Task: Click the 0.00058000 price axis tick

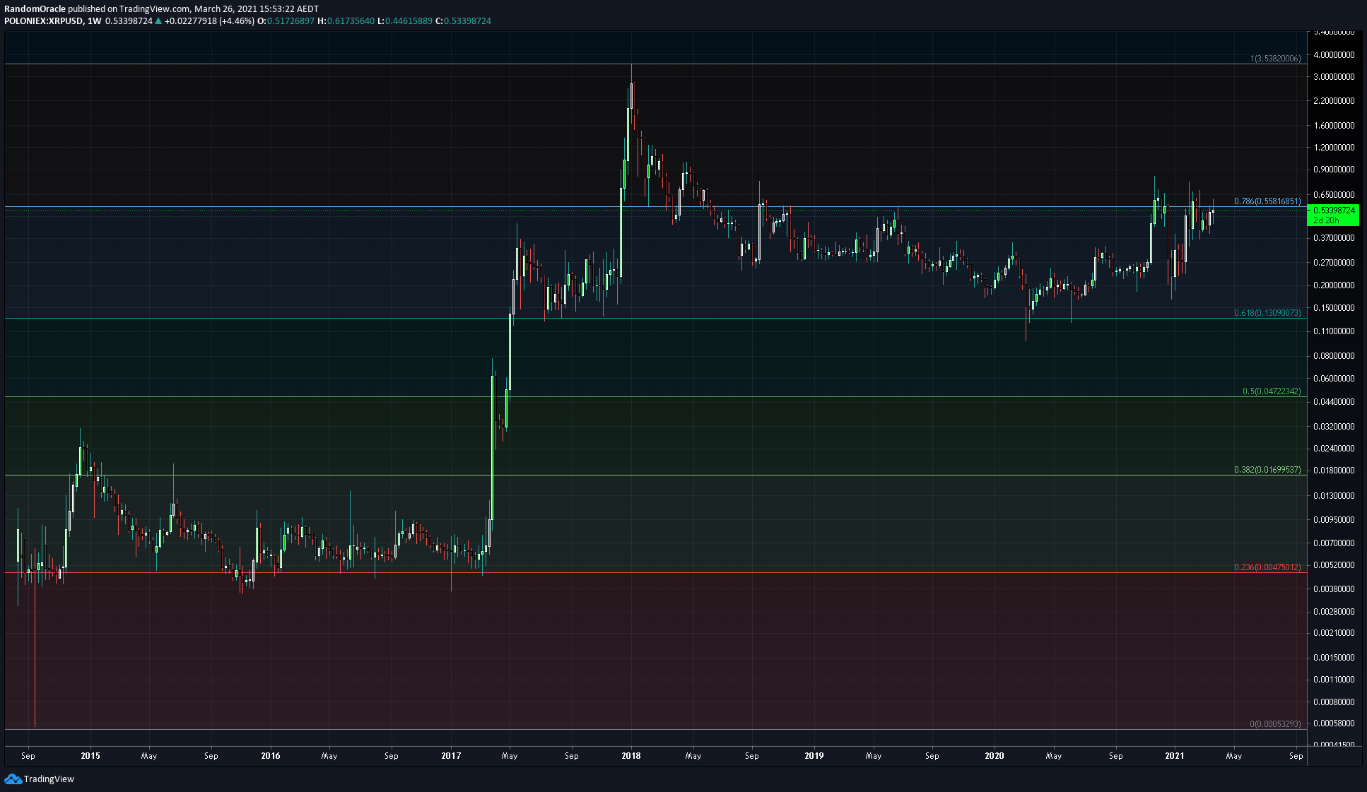Action: click(x=1334, y=723)
